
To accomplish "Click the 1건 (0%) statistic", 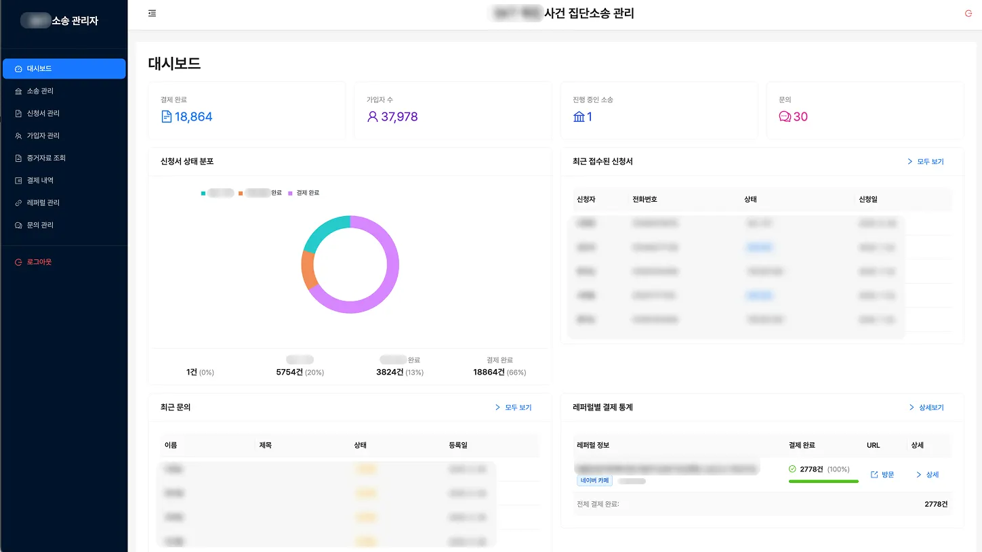I will coord(200,372).
